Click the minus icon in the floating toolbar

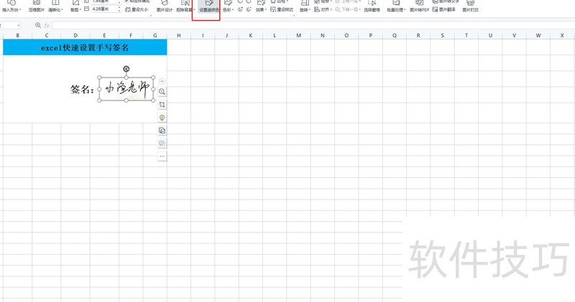coord(162,81)
